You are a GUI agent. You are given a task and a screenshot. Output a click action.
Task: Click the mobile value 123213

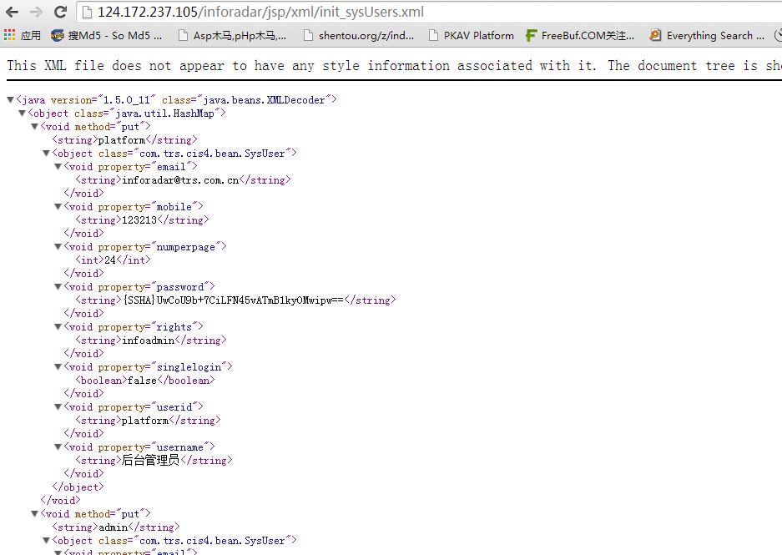(139, 219)
